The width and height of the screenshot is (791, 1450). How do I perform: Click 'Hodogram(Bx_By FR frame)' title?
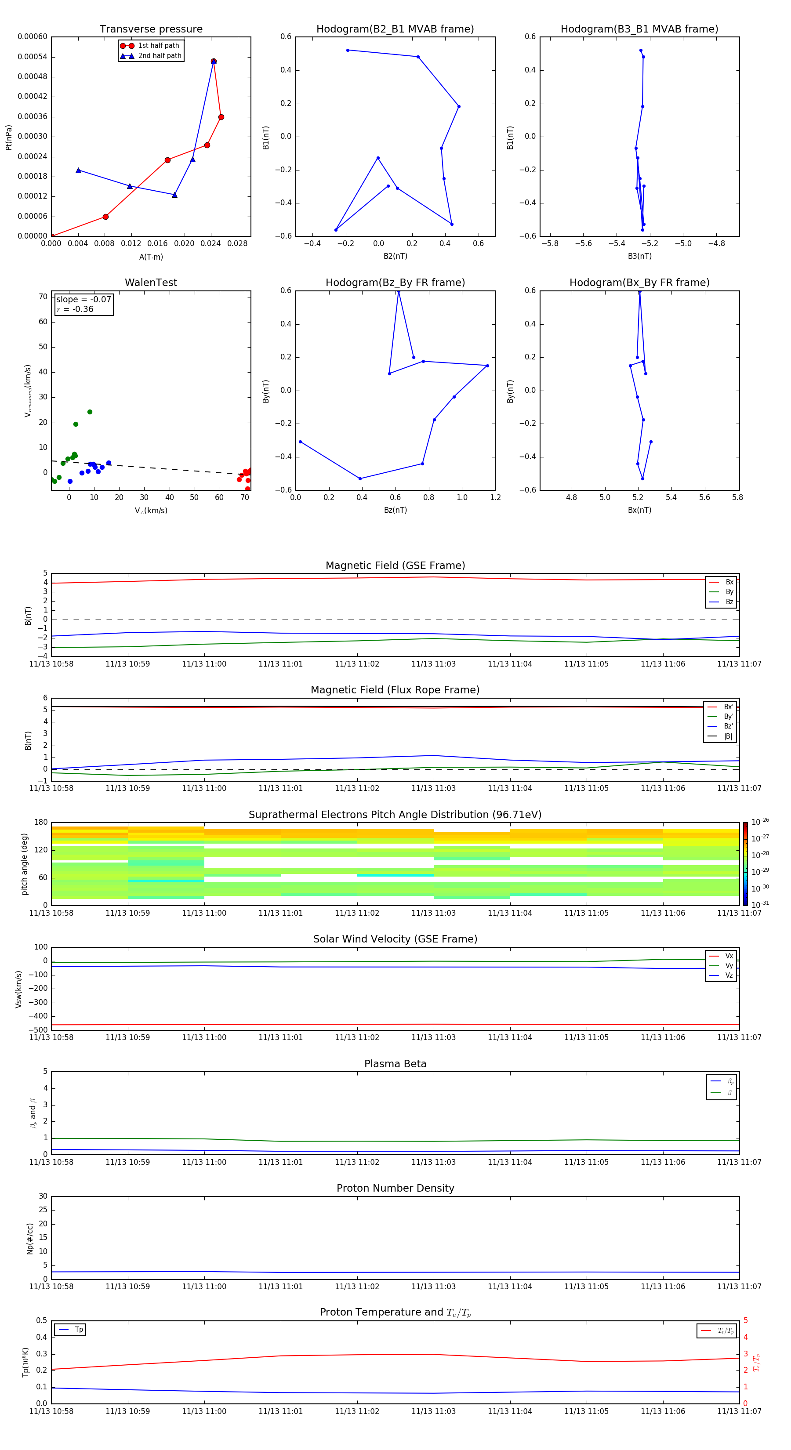coord(639,283)
